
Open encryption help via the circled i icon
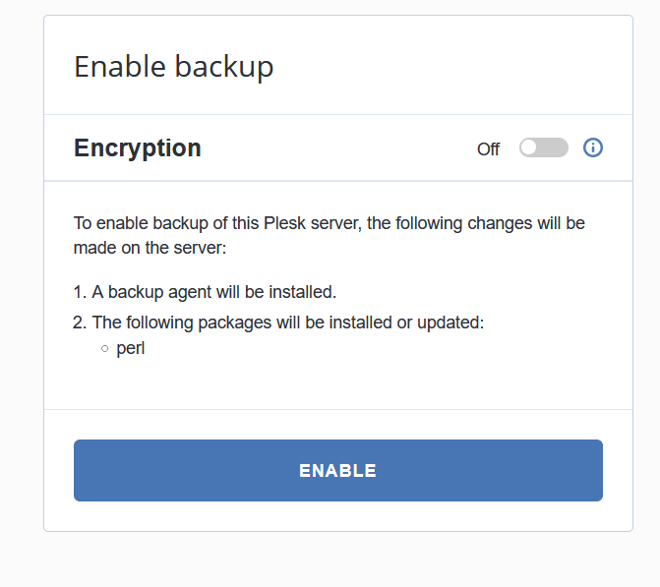(x=592, y=147)
